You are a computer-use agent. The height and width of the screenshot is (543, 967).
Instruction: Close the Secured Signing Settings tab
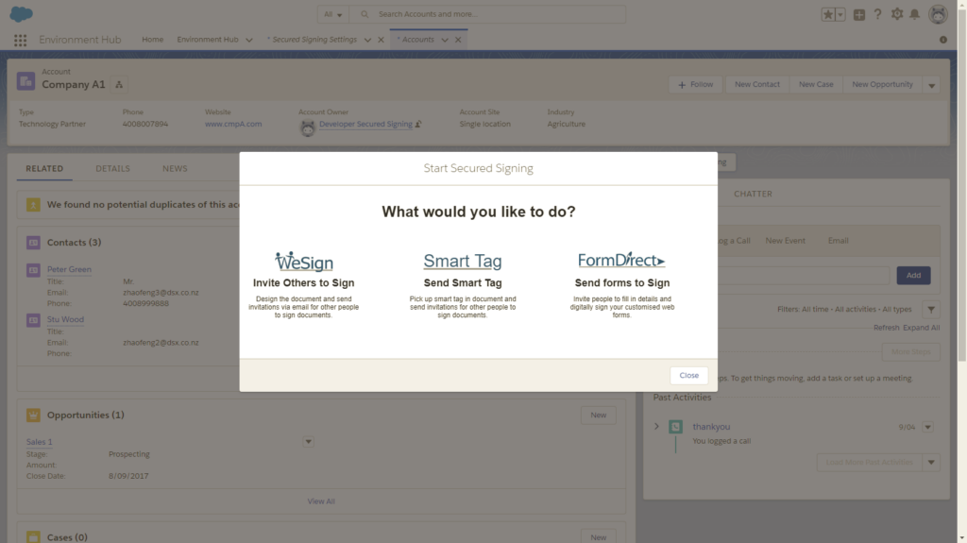381,40
